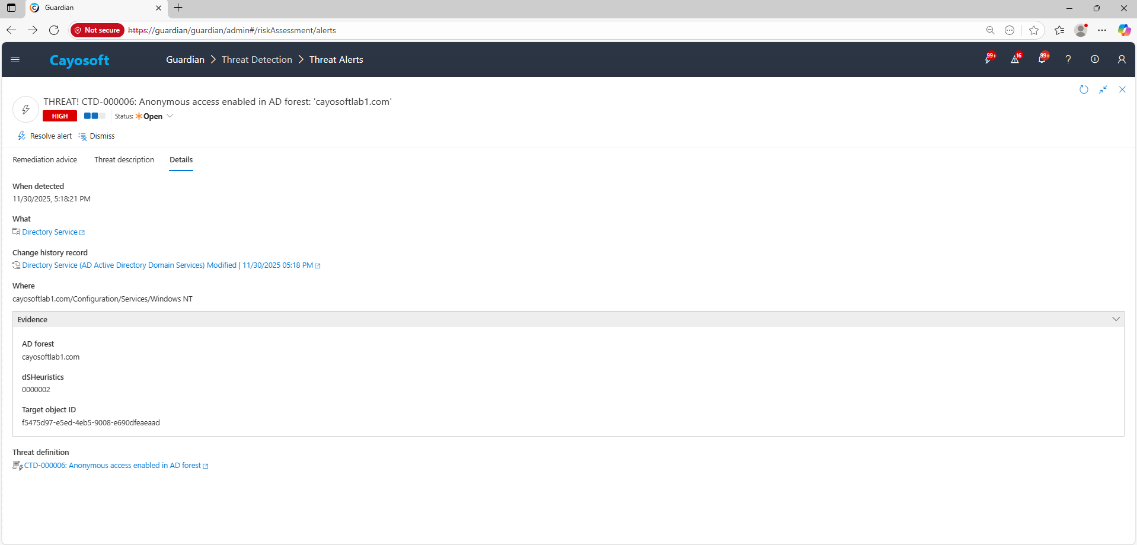Open the user account profile icon
Screen dimensions: 1137x545
(1122, 60)
